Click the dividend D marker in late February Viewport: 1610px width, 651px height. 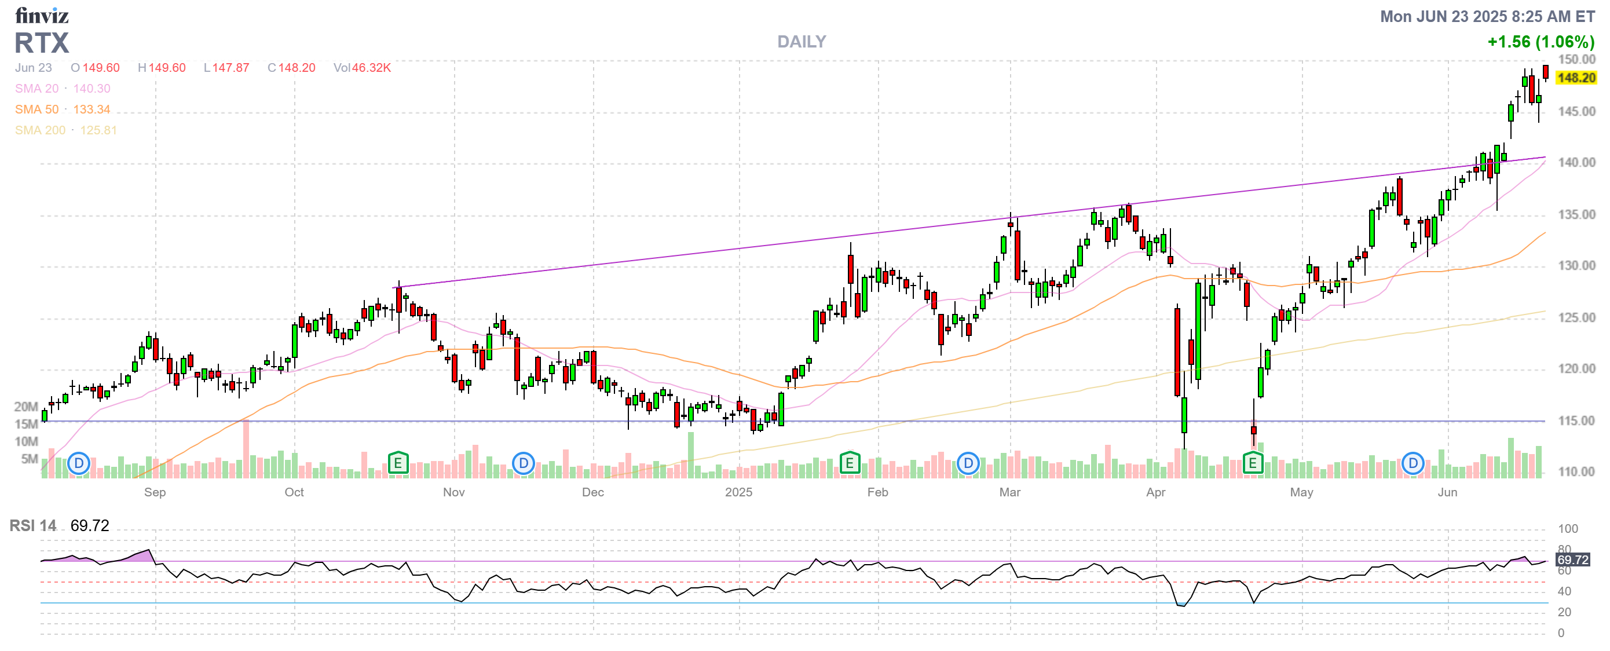point(968,463)
